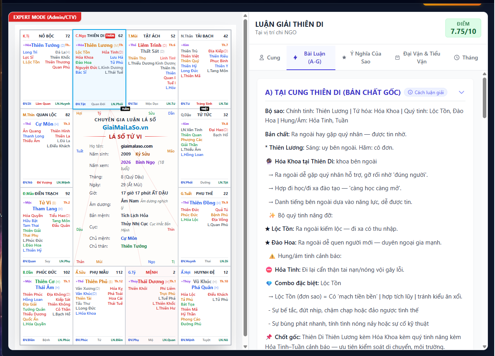
Task: Click the giaimalaso.com name in Họ tên row
Action: (136, 146)
